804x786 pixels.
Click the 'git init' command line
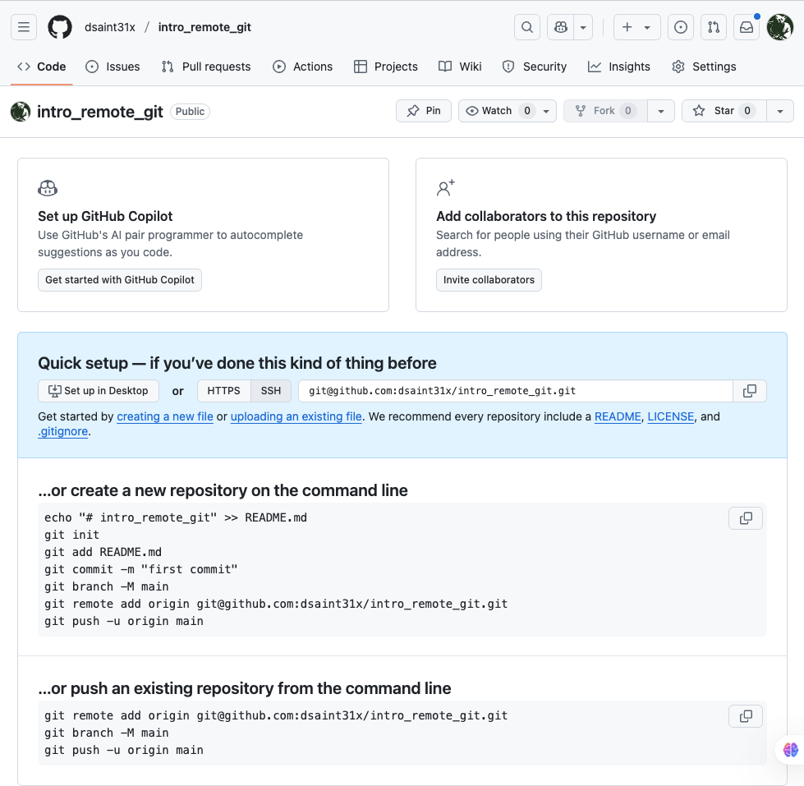tap(71, 535)
